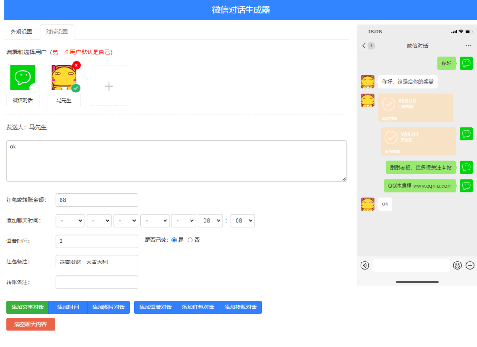Select the 微信对话 green chat bubble avatar
This screenshot has width=477, height=347.
(x=22, y=77)
